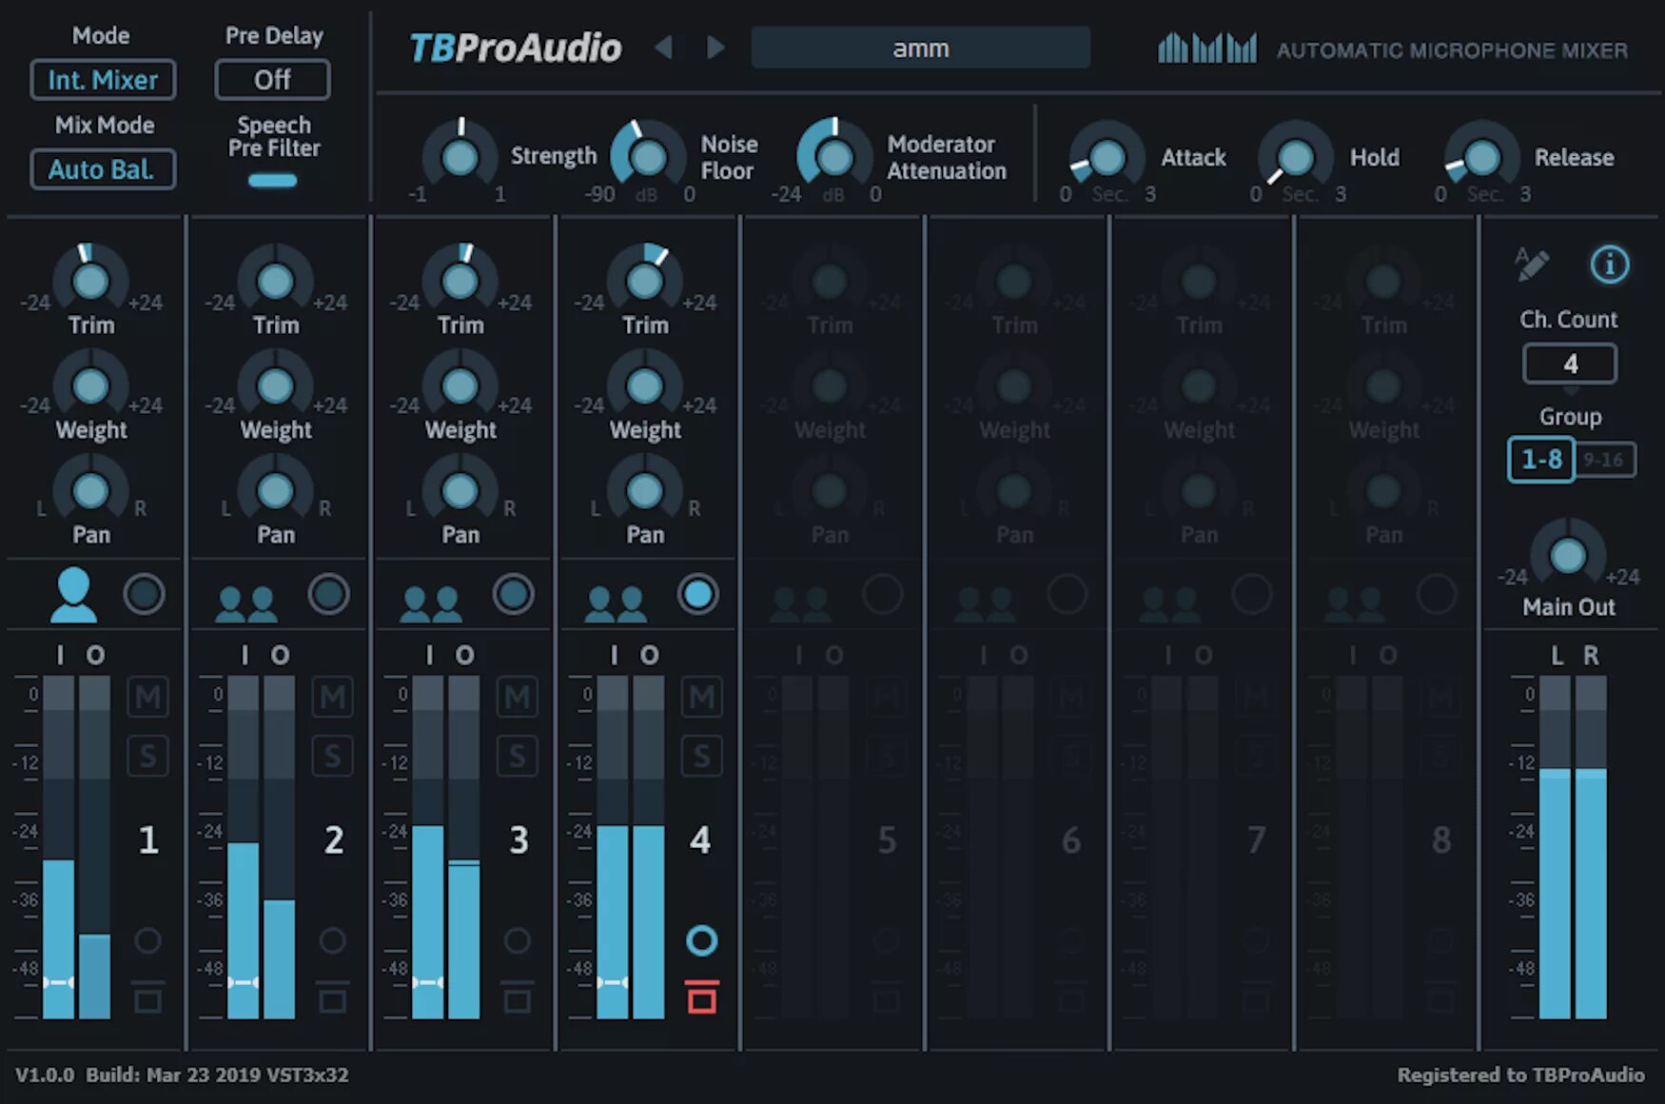The width and height of the screenshot is (1665, 1104).
Task: Click the Strength knob
Action: [x=460, y=157]
